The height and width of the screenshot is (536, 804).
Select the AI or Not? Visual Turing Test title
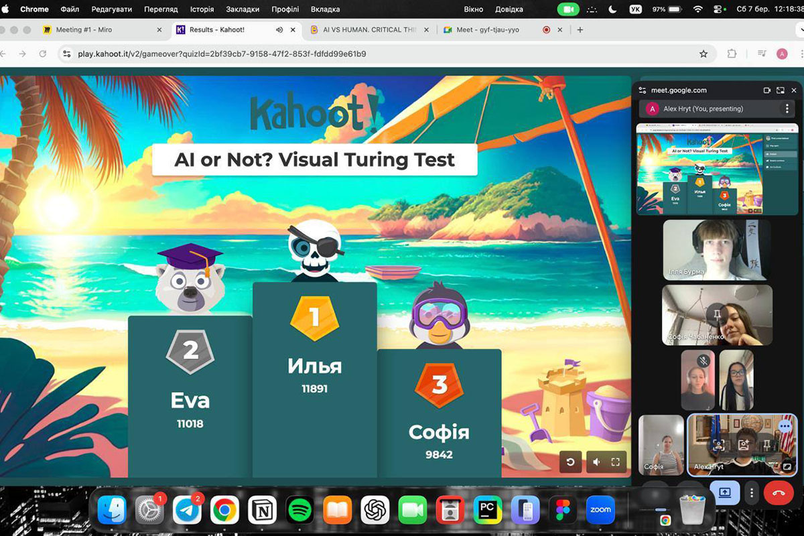(314, 159)
